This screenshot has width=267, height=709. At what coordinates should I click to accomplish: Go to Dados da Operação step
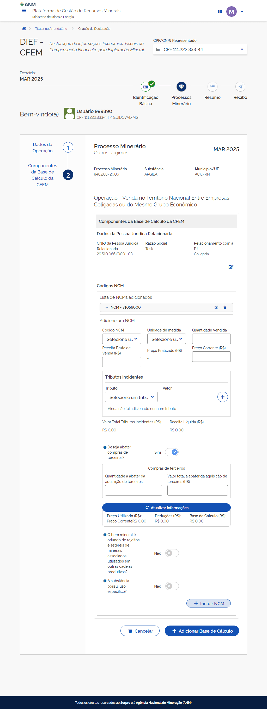point(68,148)
